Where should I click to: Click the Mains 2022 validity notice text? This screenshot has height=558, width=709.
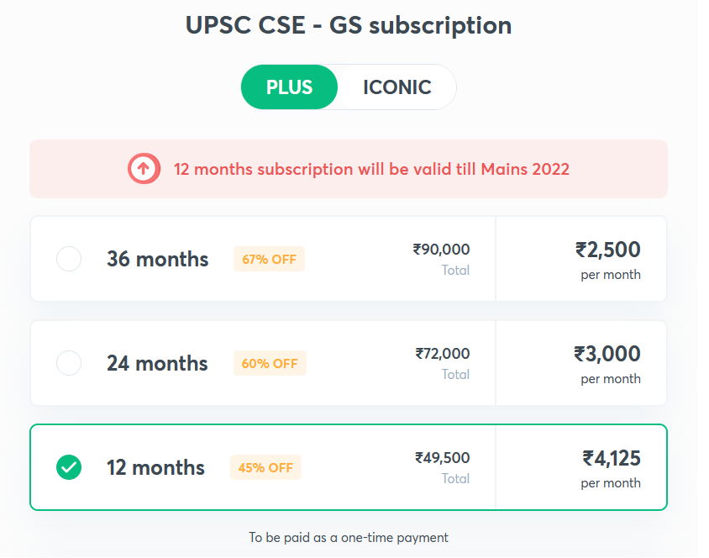coord(371,169)
